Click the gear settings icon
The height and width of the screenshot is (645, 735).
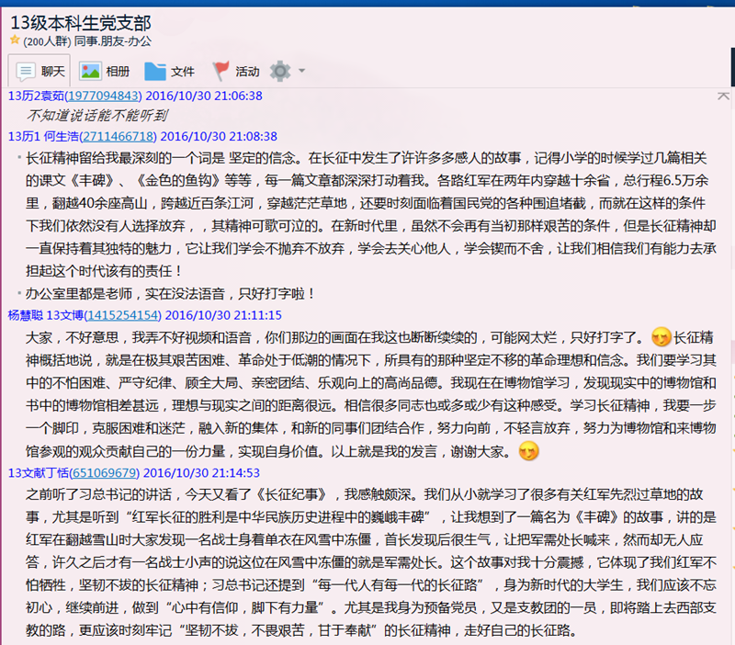[280, 71]
